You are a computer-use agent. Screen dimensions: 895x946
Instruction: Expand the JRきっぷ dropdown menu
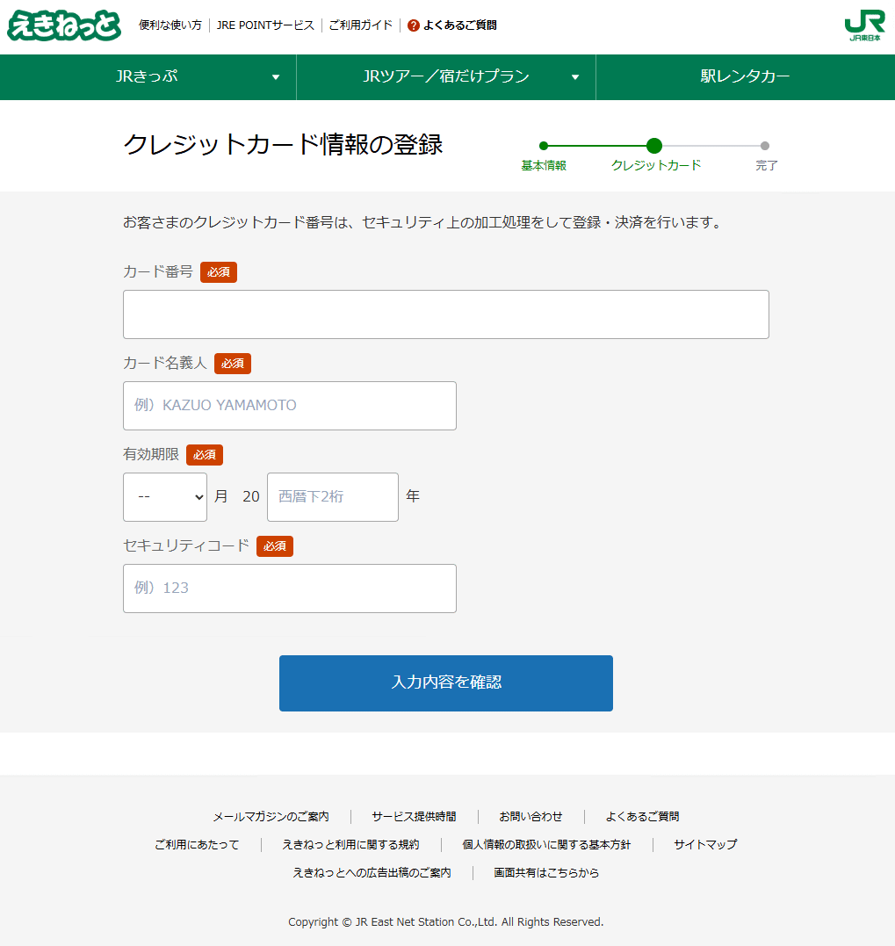click(x=148, y=77)
